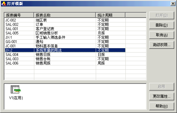Click the 帮助(H) button

162,106
